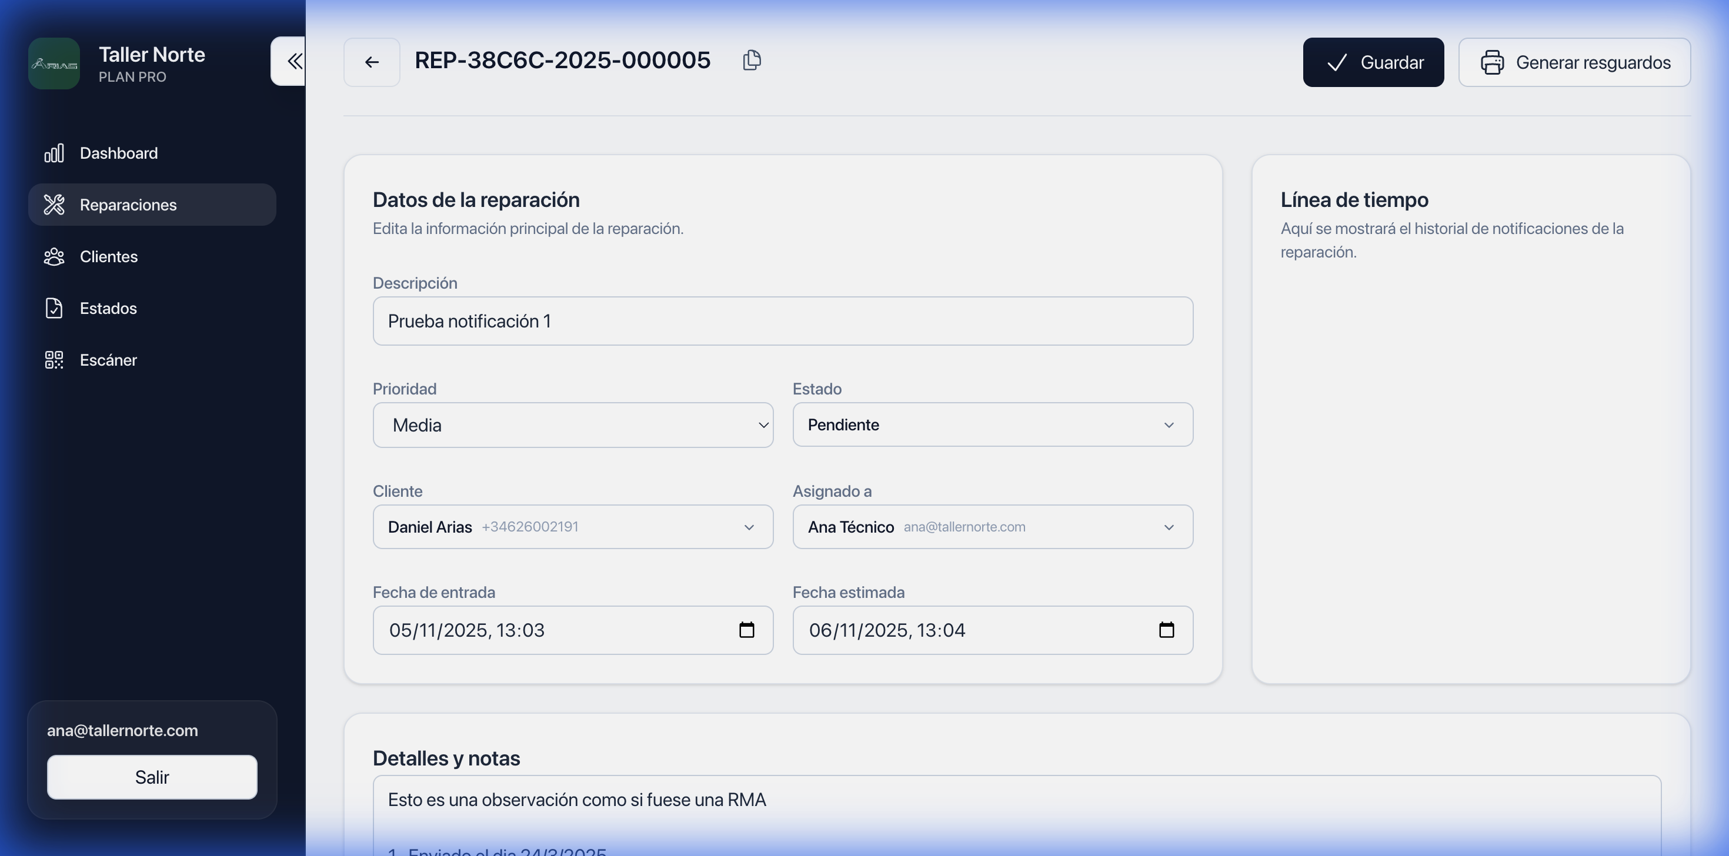Copy the repair number REP-38C6C-2025-000005
Screen dimensions: 1729x856
coord(752,61)
